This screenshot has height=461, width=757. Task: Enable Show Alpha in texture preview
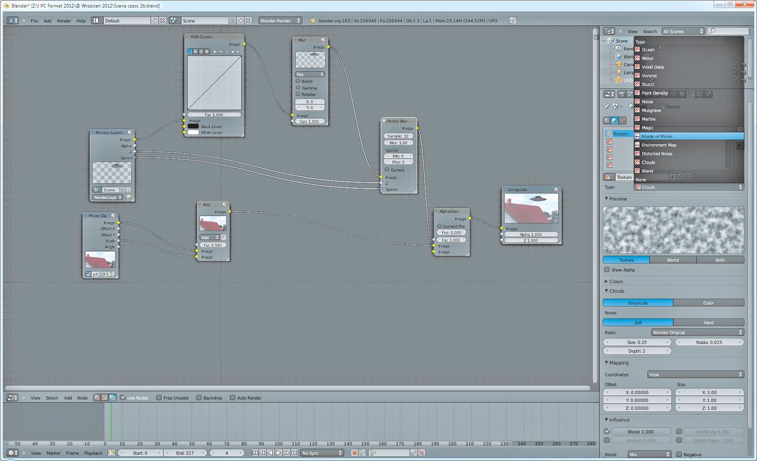point(607,270)
